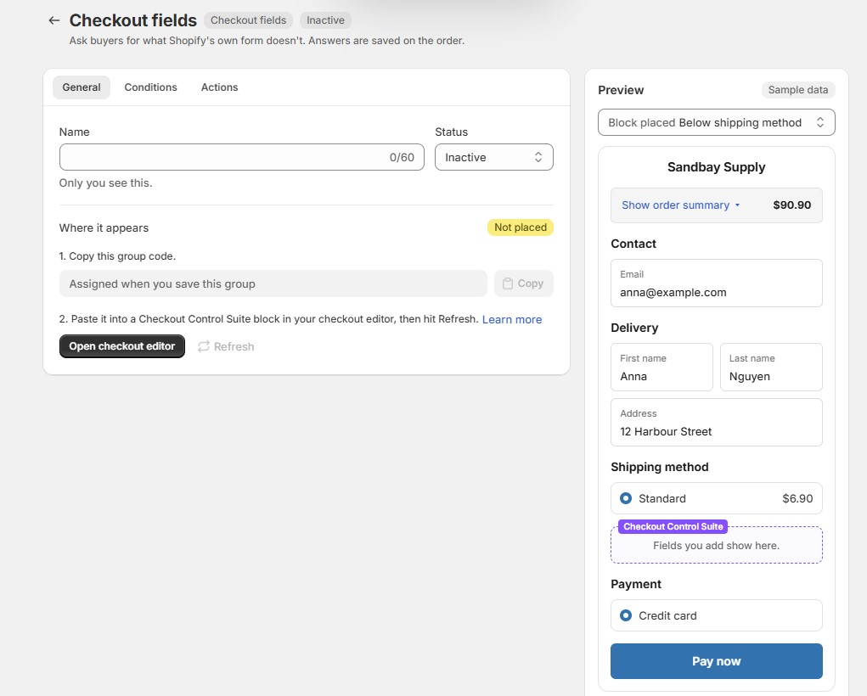Open the Status dropdown set to Inactive

(493, 158)
